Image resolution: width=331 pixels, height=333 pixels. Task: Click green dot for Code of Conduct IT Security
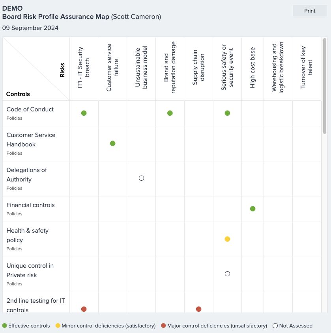(x=84, y=113)
